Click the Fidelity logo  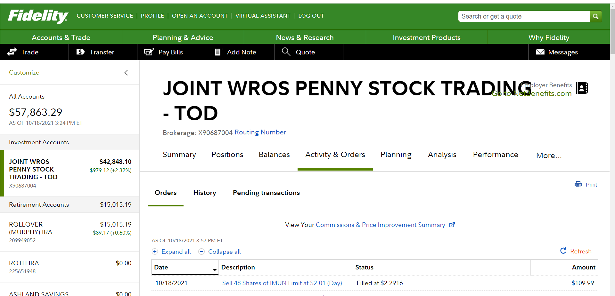tap(38, 16)
